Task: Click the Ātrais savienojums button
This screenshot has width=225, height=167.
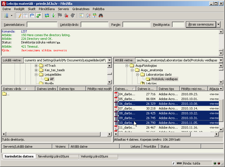Action: (201, 24)
